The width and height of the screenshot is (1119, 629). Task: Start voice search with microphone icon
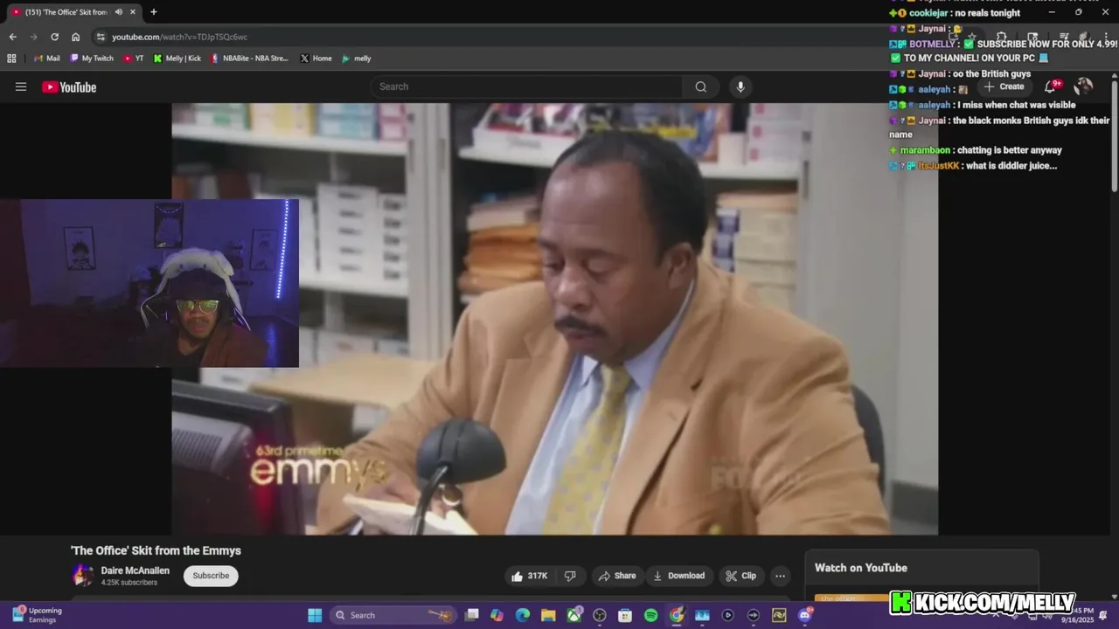[x=740, y=86]
